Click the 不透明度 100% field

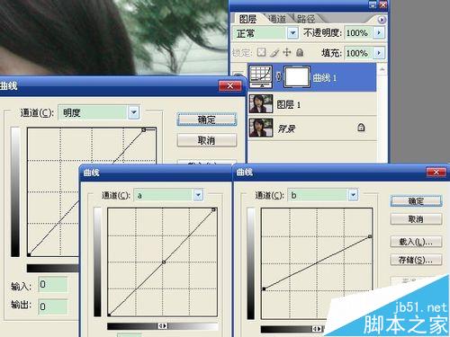358,32
